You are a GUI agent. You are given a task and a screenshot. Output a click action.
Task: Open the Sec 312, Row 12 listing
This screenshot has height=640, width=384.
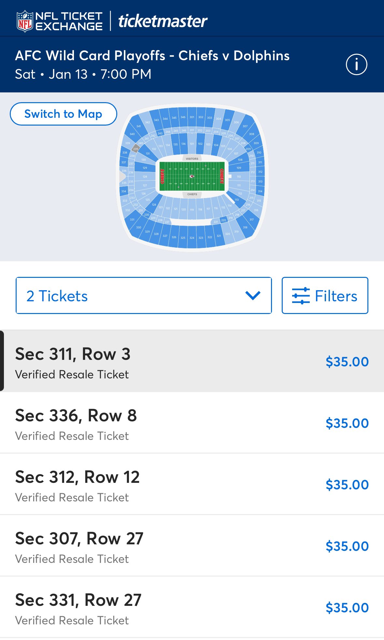click(x=192, y=484)
